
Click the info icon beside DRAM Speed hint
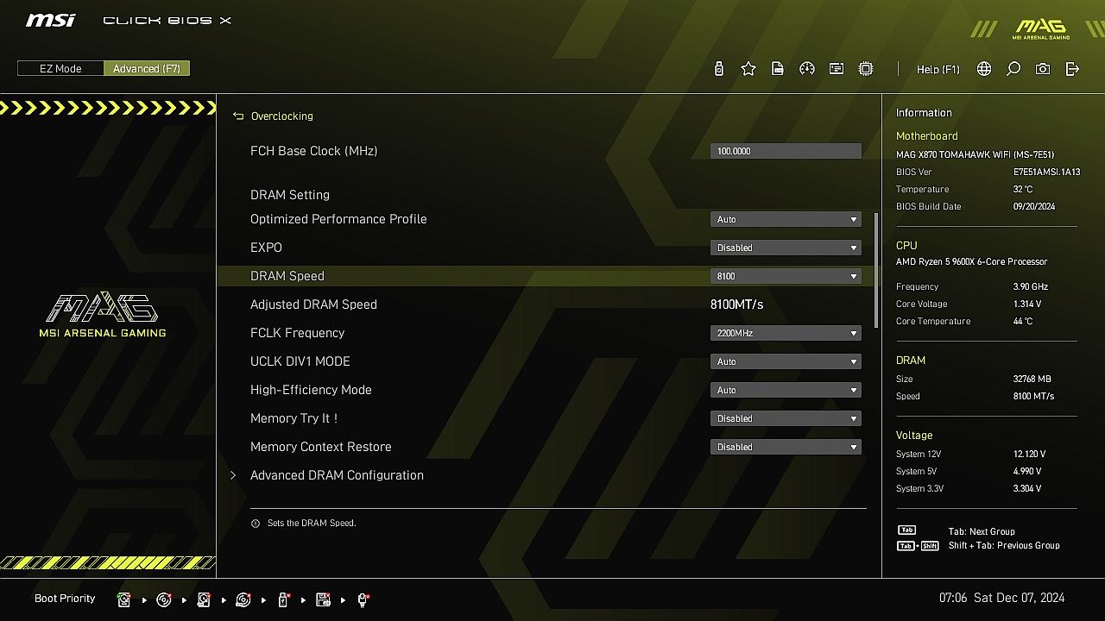256,524
